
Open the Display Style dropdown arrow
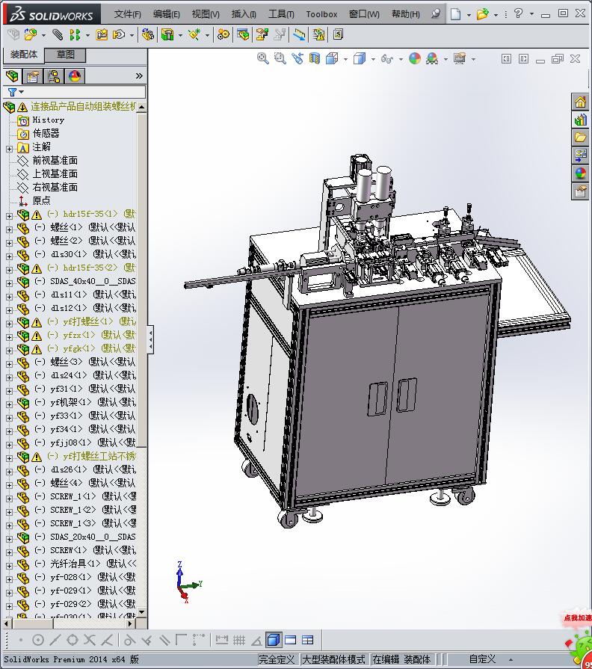click(373, 59)
